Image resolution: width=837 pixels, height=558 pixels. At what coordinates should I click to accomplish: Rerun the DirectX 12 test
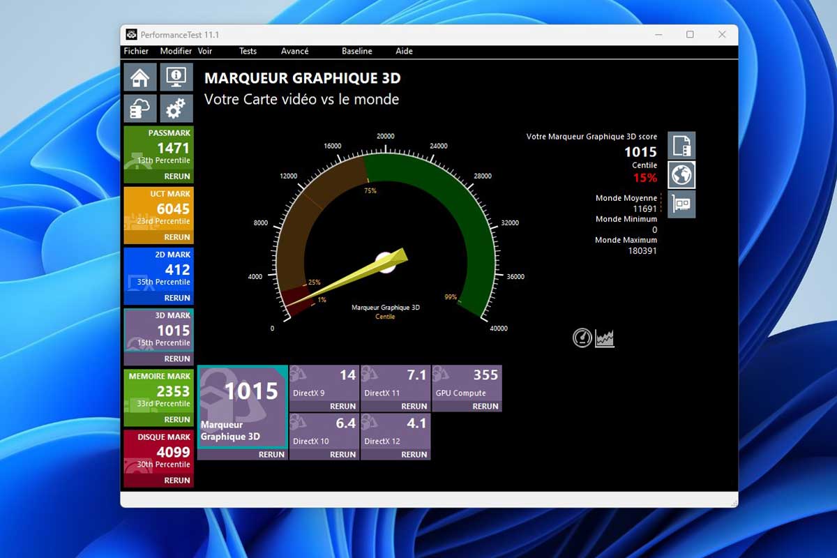point(414,454)
